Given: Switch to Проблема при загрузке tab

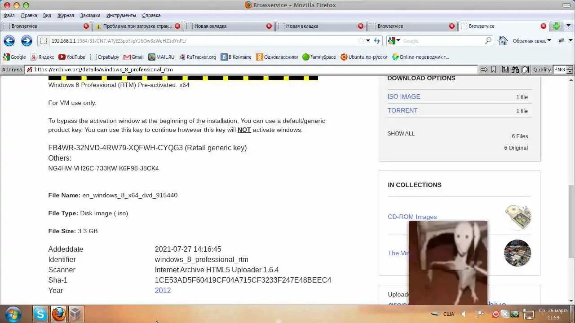Looking at the screenshot, I should pos(137,26).
